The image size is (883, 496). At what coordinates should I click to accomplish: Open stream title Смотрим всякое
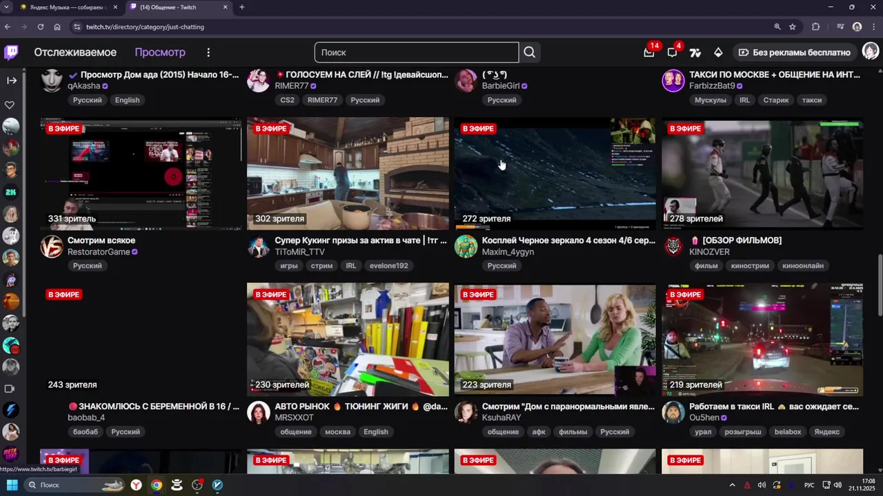pos(101,240)
